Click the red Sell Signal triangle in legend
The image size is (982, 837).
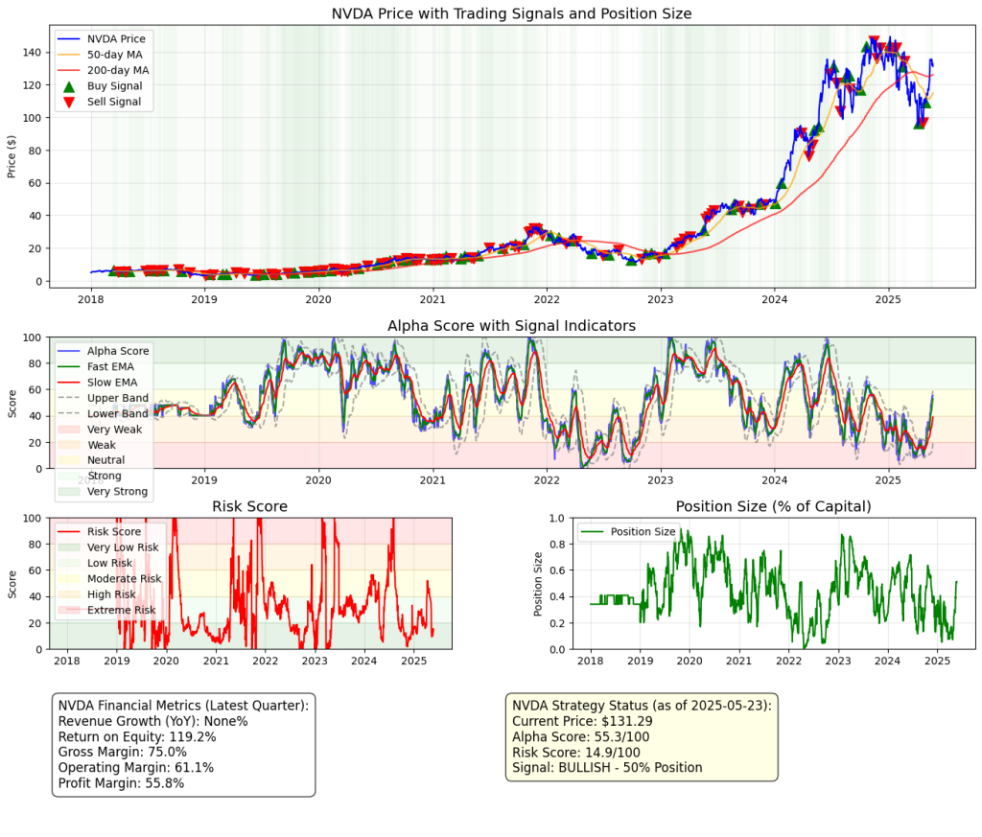pyautogui.click(x=69, y=102)
